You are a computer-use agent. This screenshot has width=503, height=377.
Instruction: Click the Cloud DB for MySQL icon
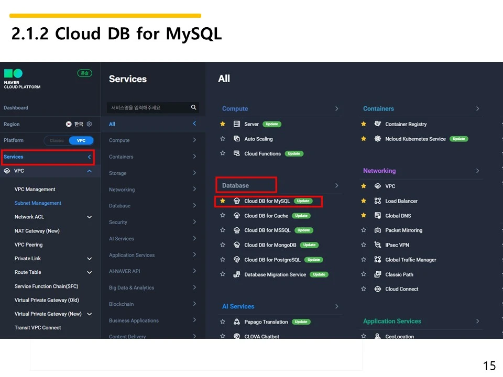(237, 201)
